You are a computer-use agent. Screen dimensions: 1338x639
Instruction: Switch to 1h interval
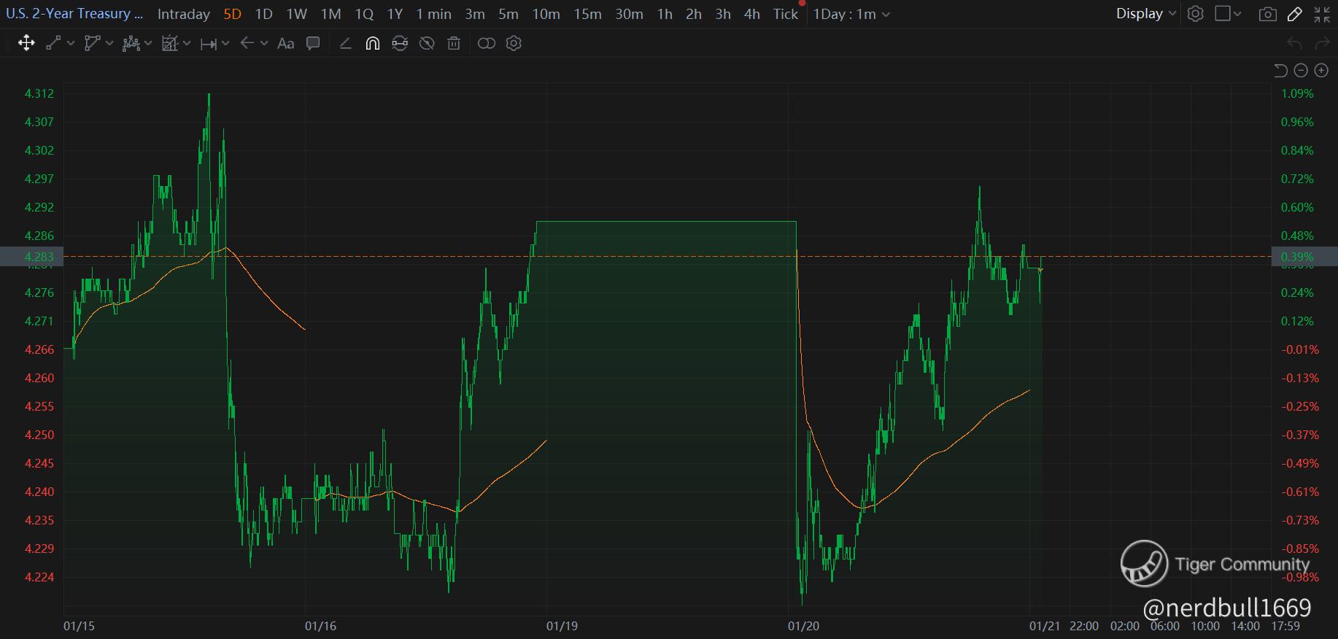[665, 14]
